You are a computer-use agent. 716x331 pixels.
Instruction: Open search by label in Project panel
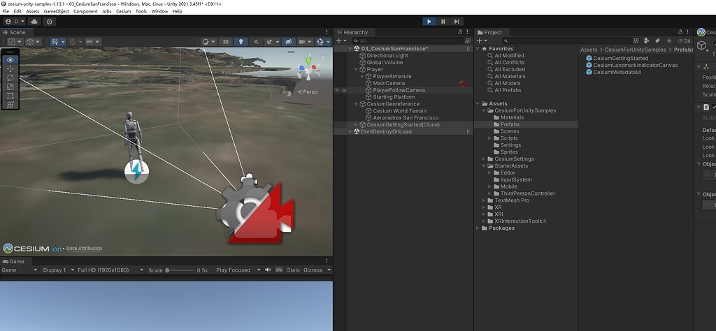[x=657, y=41]
